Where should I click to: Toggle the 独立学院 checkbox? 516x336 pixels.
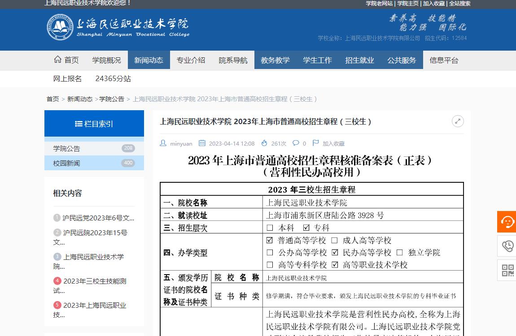pyautogui.click(x=399, y=252)
